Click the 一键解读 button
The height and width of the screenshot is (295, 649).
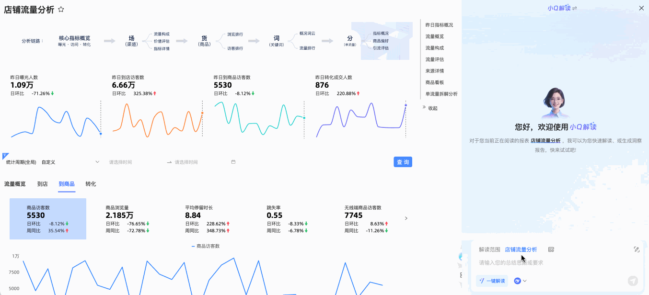point(492,281)
